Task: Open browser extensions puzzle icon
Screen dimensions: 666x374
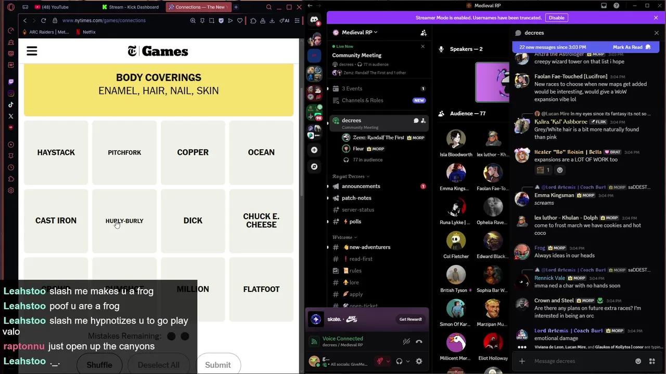Action: (x=253, y=20)
